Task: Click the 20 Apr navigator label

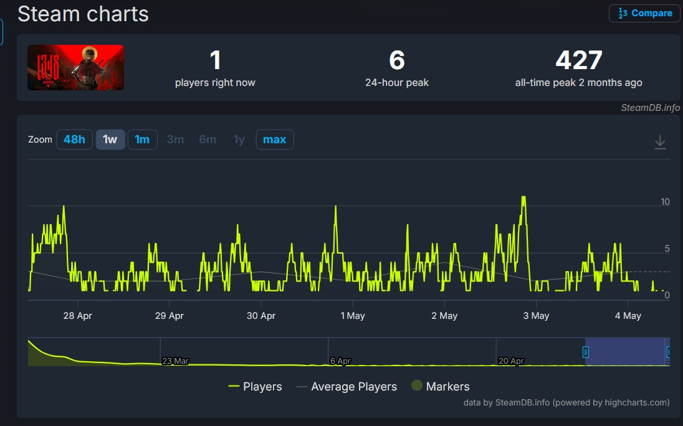Action: click(512, 361)
